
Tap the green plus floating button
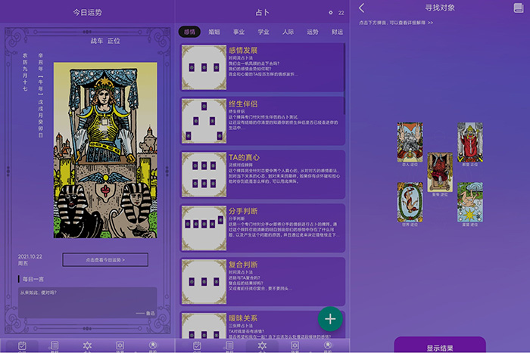point(330,318)
